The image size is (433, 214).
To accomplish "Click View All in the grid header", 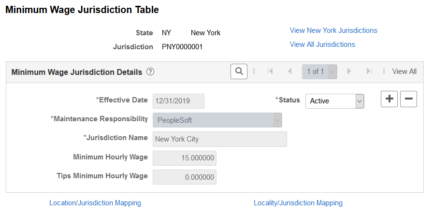I will click(x=404, y=71).
